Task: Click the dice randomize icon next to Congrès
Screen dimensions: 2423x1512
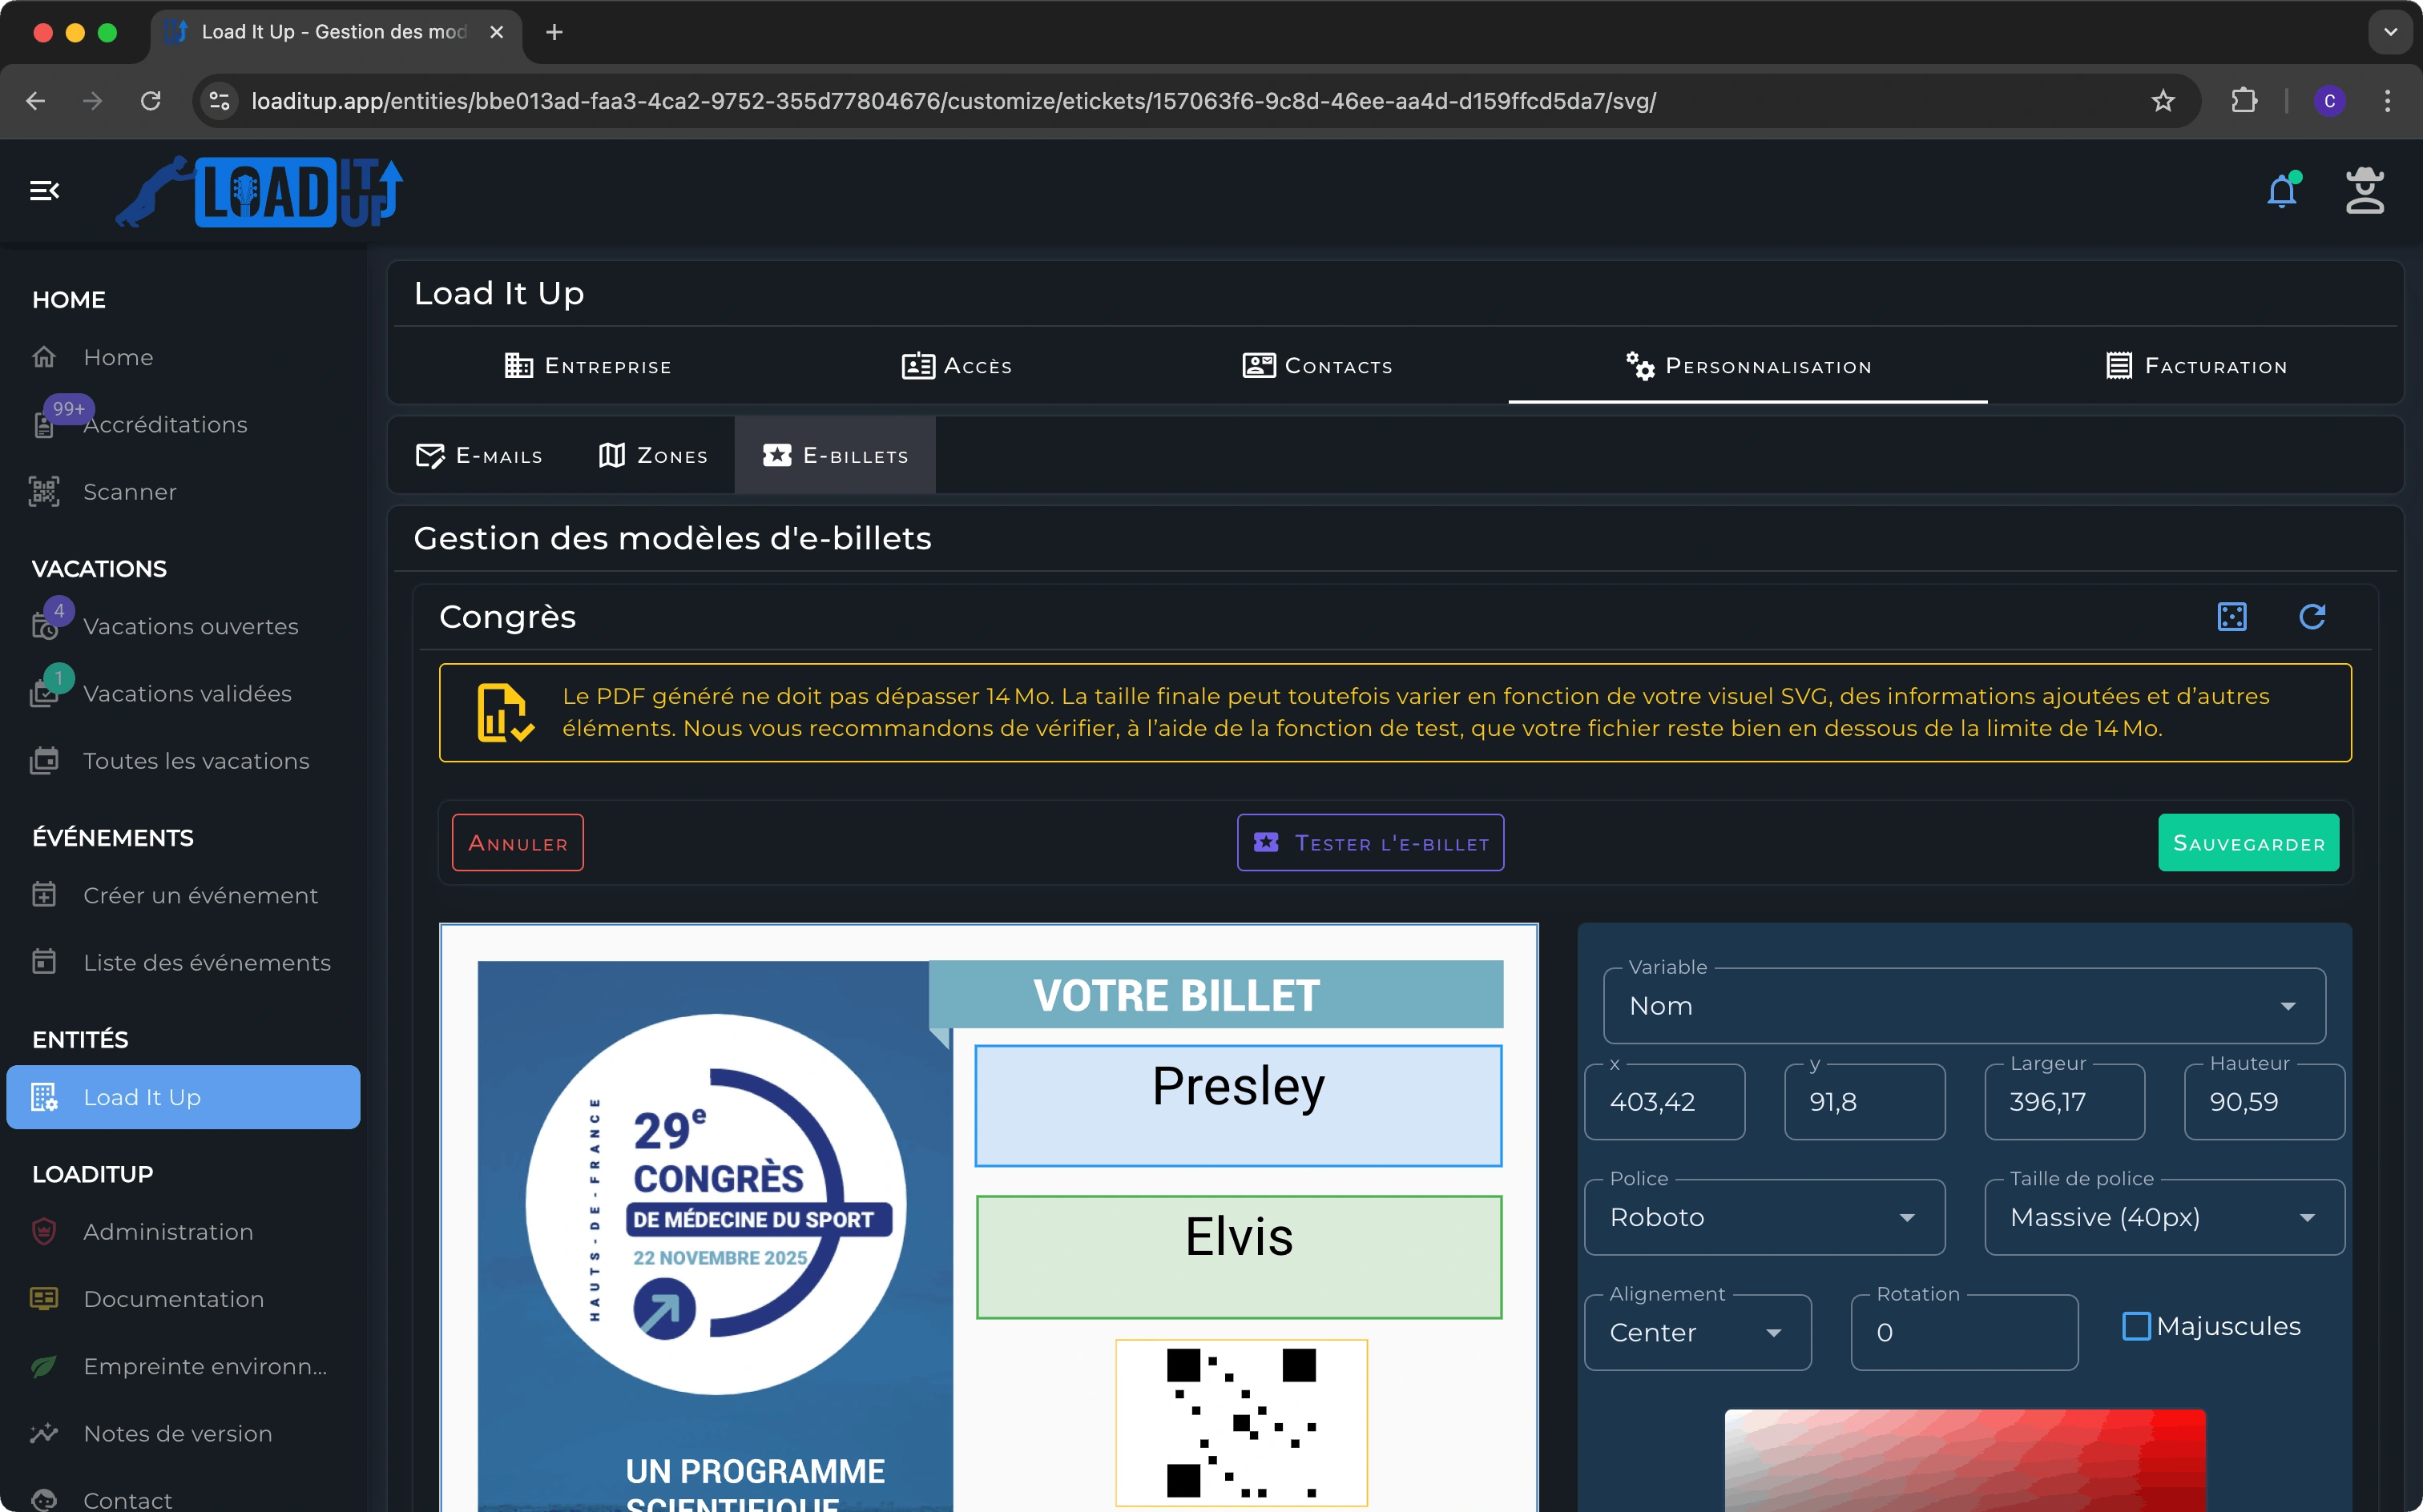Action: pos(2234,617)
